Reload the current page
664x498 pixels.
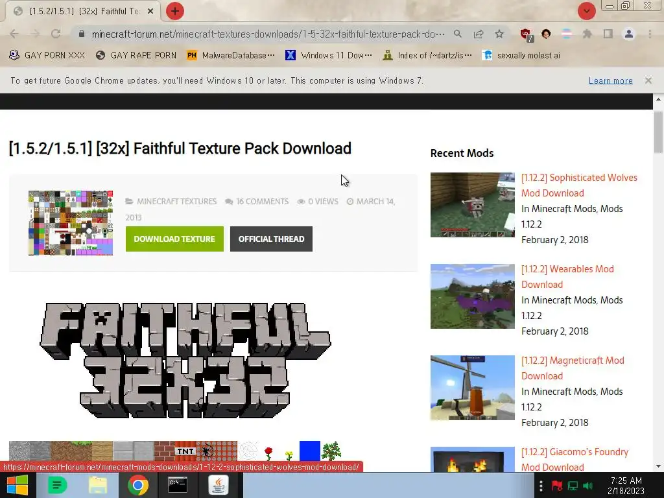pyautogui.click(x=56, y=34)
